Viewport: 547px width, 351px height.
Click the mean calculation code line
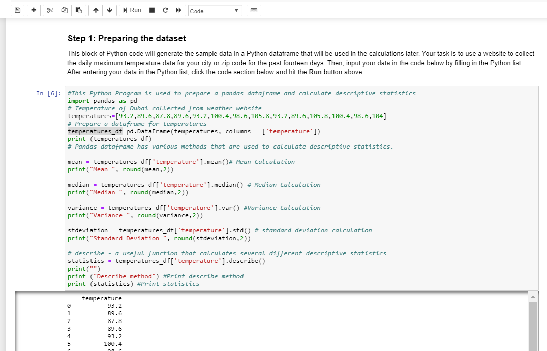[x=181, y=162]
